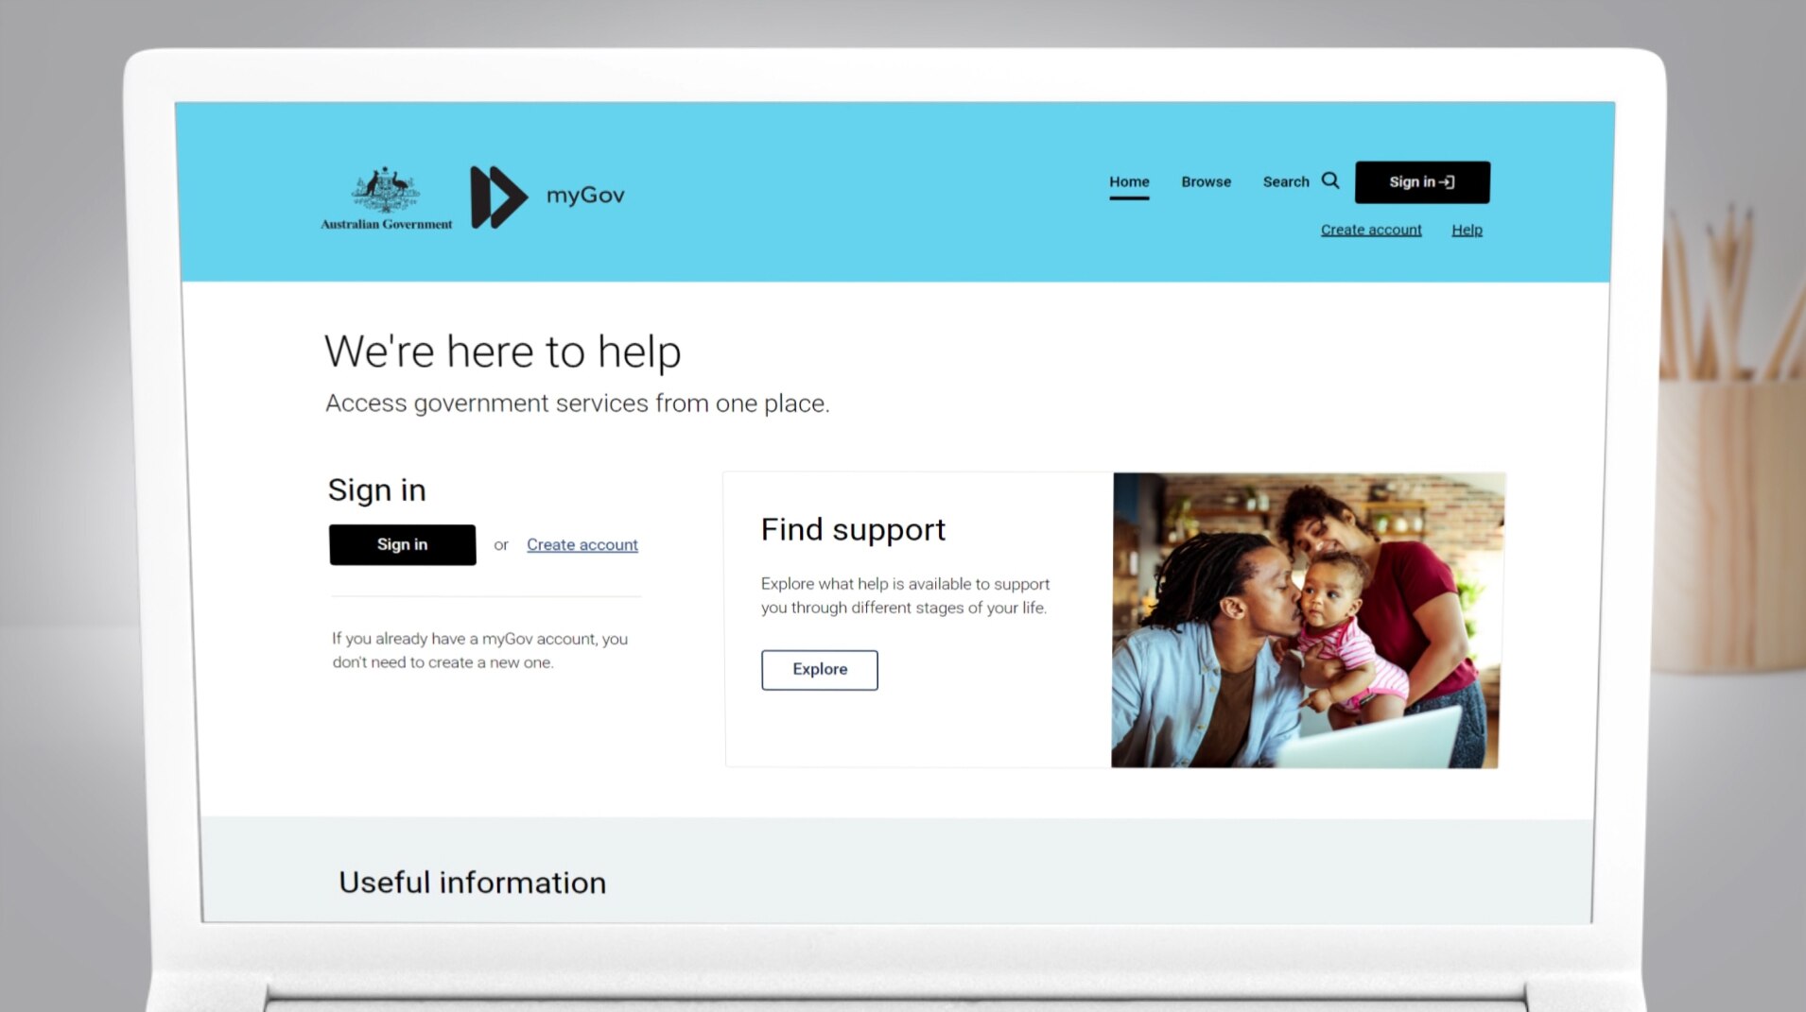Click the family photo in the Find support card
The width and height of the screenshot is (1806, 1012).
(1308, 619)
